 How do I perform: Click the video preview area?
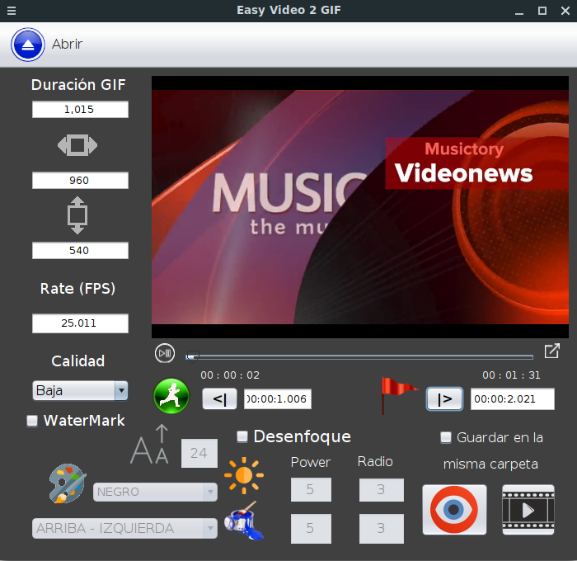click(360, 207)
